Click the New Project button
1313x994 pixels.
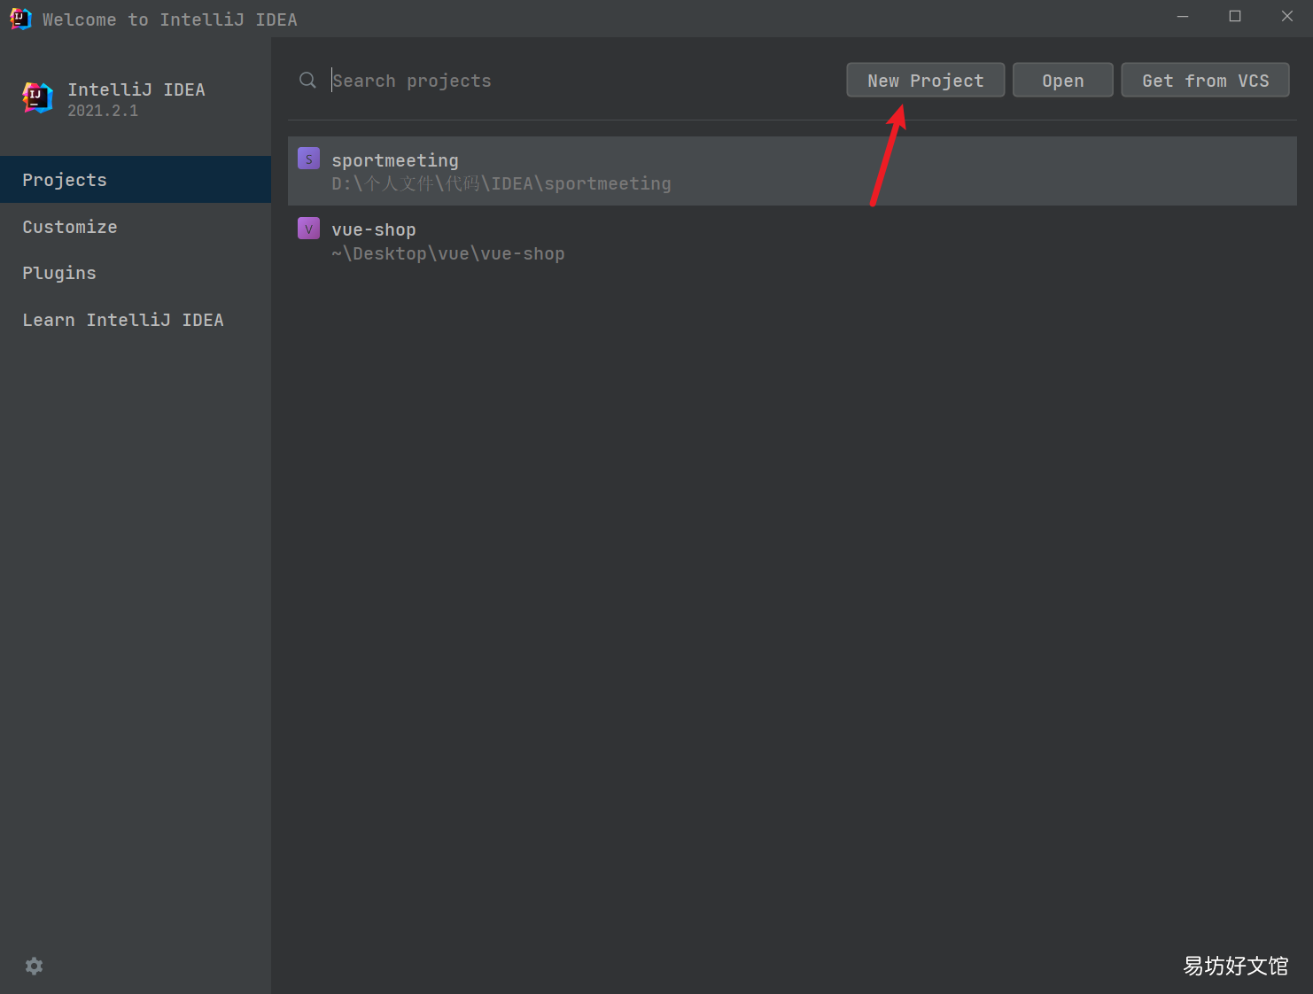click(925, 80)
